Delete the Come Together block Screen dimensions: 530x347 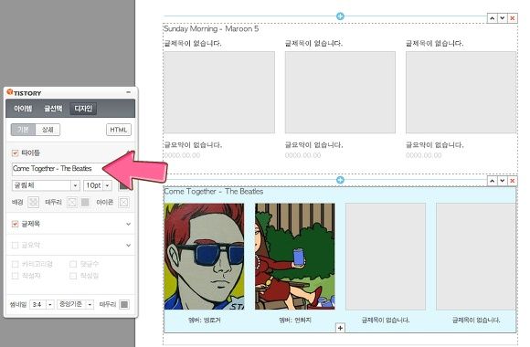(x=513, y=181)
